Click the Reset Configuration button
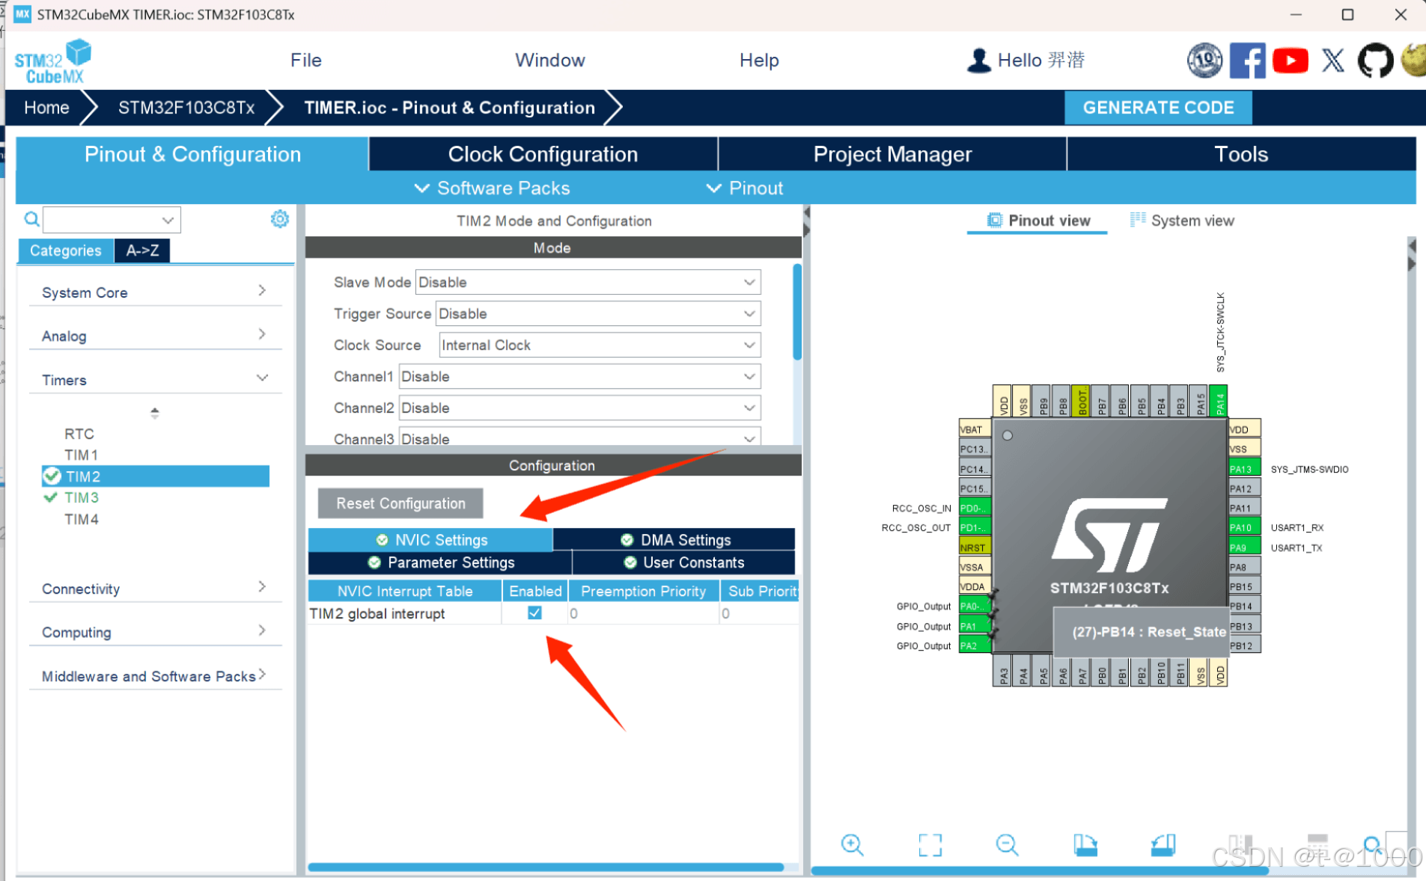 coord(400,503)
